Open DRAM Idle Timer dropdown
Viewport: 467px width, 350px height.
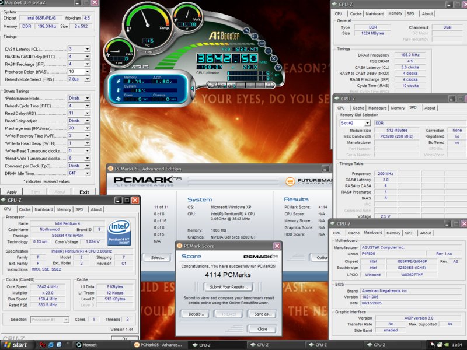[x=87, y=173]
